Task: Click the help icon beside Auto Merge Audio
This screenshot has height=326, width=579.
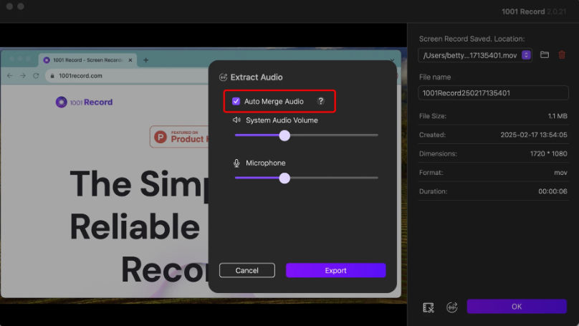Action: [x=321, y=102]
